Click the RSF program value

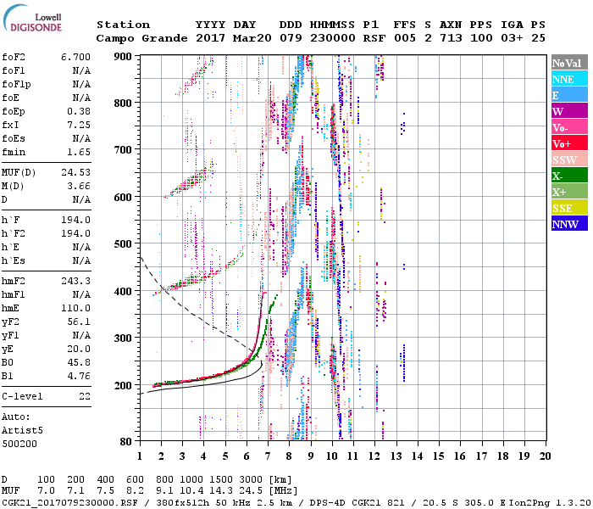[x=374, y=38]
